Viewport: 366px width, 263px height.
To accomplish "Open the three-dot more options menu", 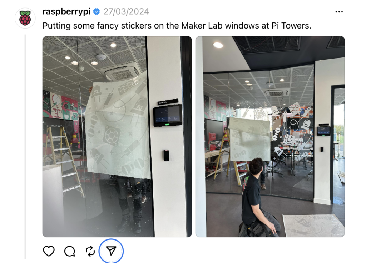I will click(339, 12).
